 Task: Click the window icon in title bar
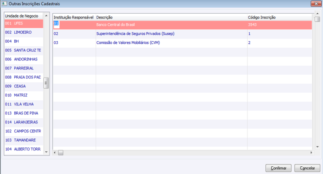click(x=4, y=4)
